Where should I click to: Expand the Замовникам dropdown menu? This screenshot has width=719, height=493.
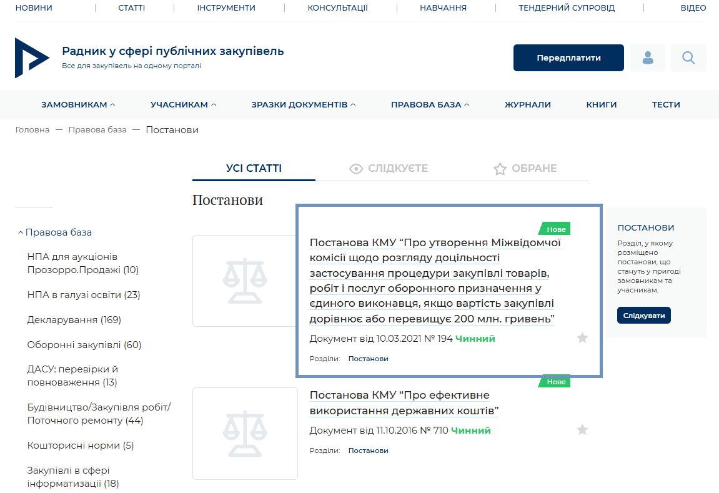coord(78,105)
